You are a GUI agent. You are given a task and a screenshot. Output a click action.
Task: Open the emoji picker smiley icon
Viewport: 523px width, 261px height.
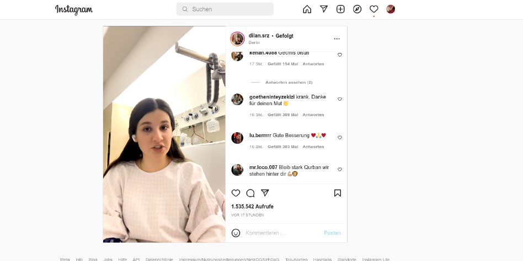pyautogui.click(x=236, y=233)
